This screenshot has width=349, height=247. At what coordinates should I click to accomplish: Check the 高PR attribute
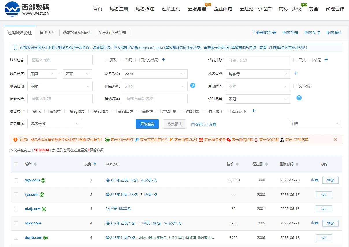pos(29,111)
